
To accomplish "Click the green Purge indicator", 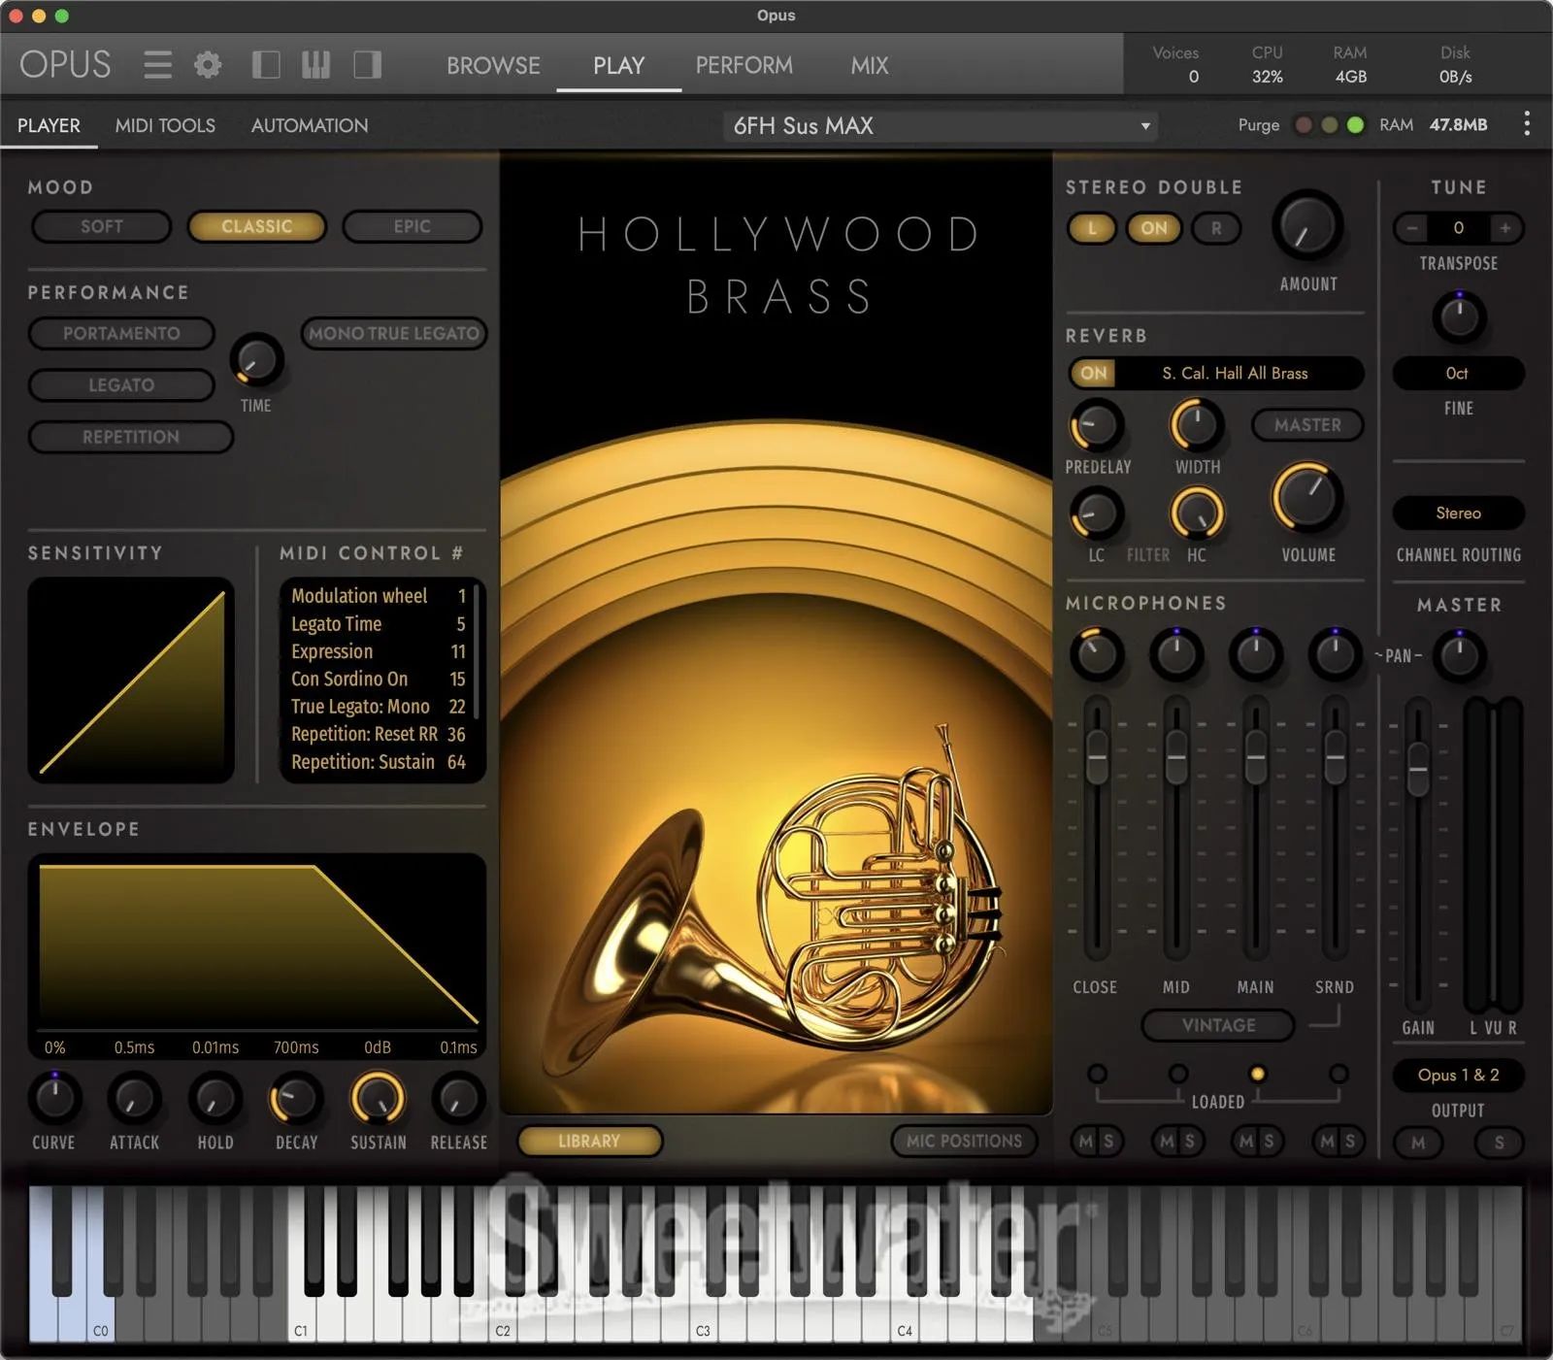I will tap(1356, 125).
